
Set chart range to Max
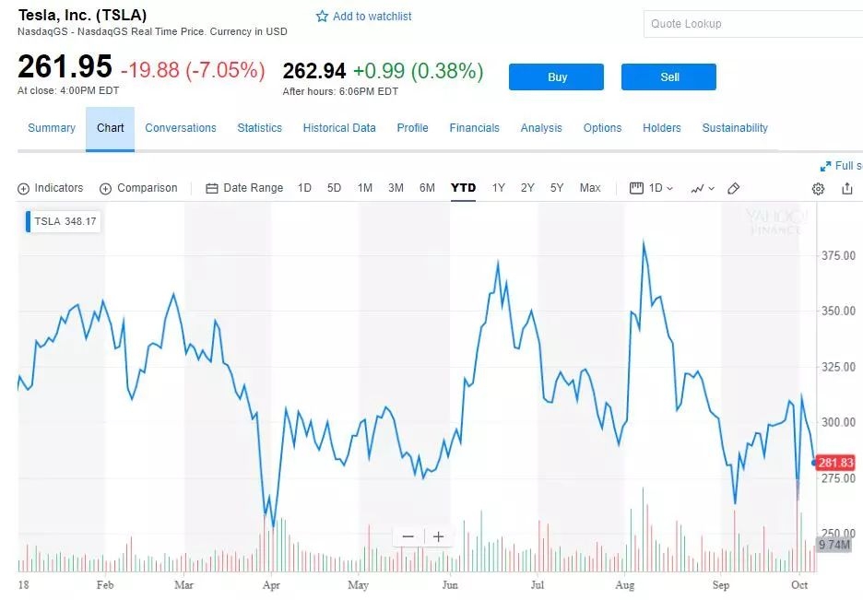(590, 188)
